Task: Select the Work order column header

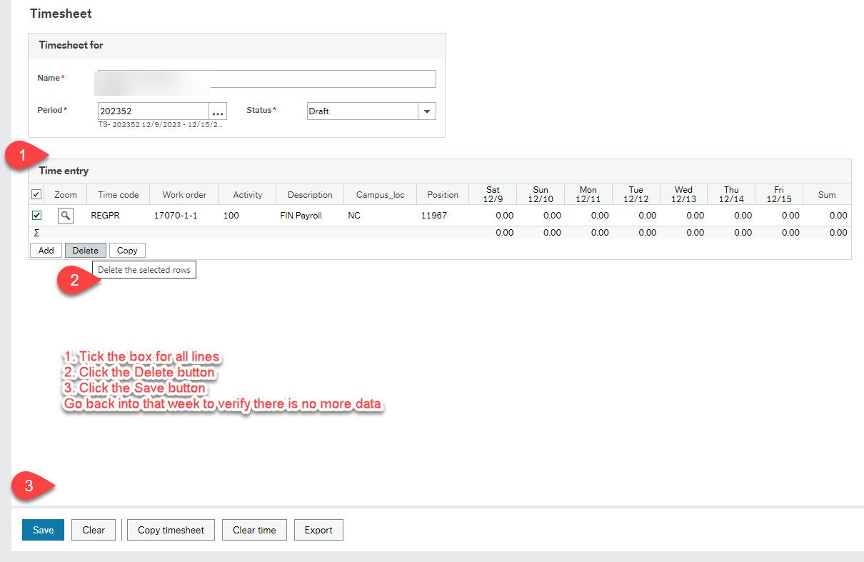Action: click(x=184, y=194)
